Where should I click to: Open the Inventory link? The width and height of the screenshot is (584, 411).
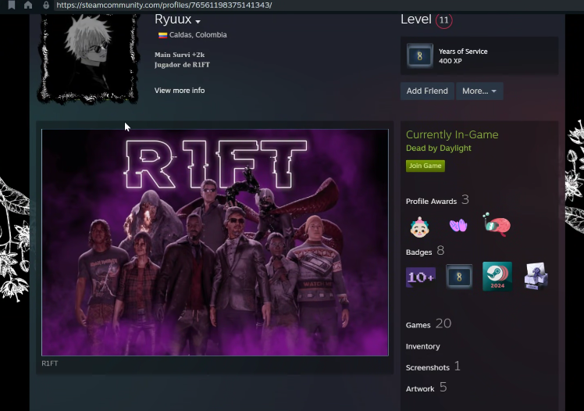(422, 346)
